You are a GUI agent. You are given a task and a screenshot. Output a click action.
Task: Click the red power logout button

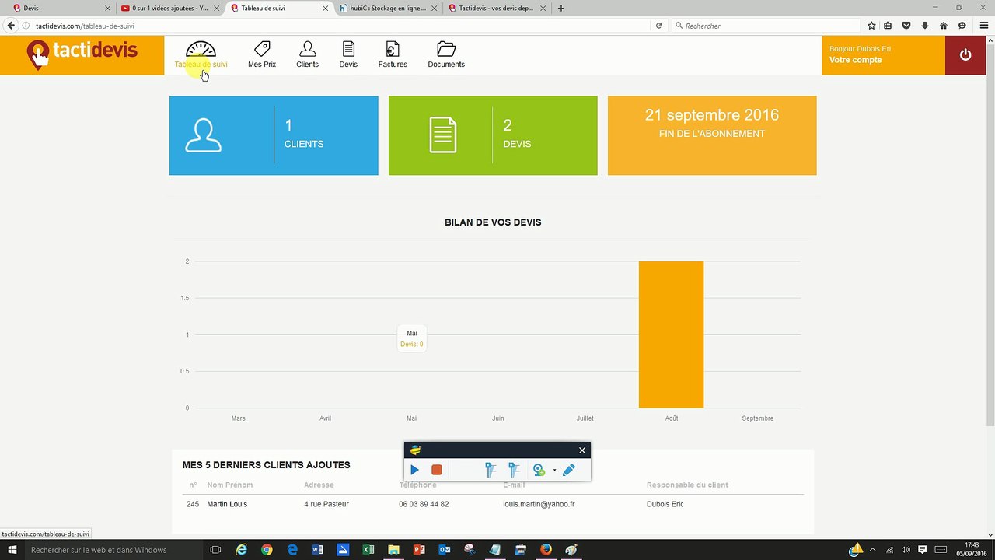[965, 55]
